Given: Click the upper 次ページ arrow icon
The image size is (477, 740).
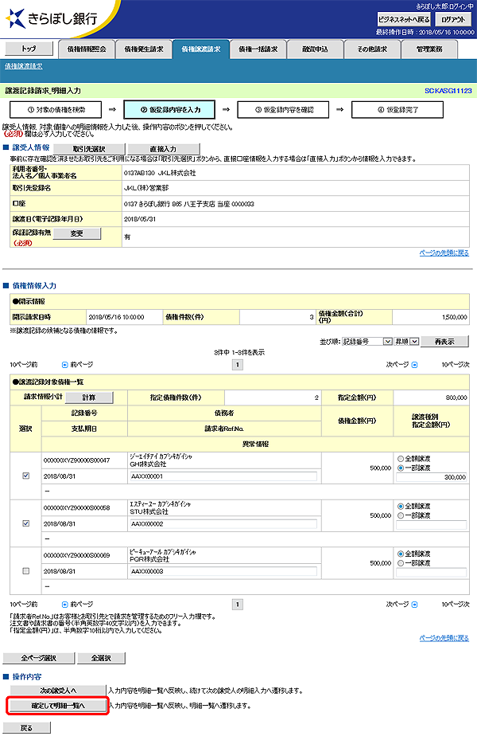Looking at the screenshot, I should click(x=414, y=364).
